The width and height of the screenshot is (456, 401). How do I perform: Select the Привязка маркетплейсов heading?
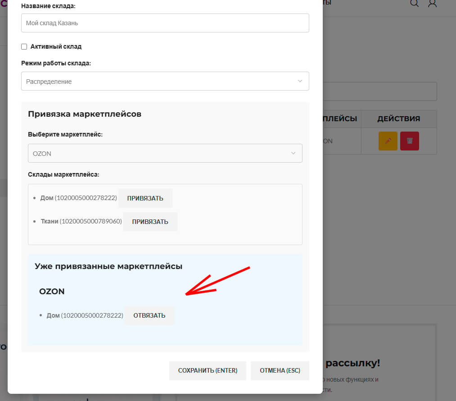coord(85,114)
